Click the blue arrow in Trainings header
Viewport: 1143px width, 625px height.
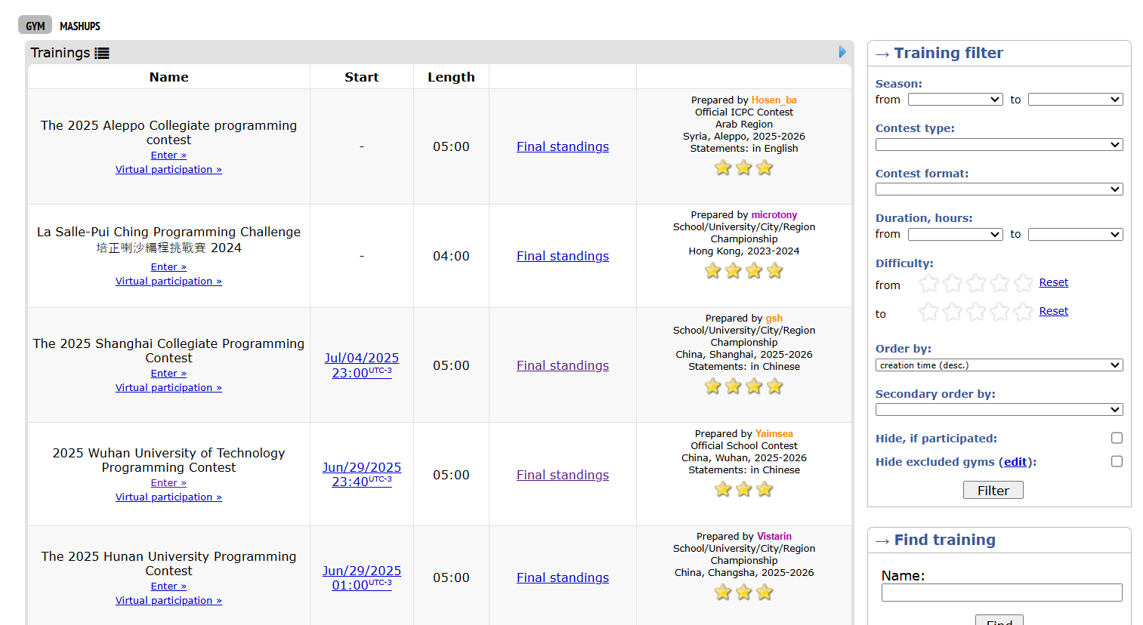click(x=842, y=52)
